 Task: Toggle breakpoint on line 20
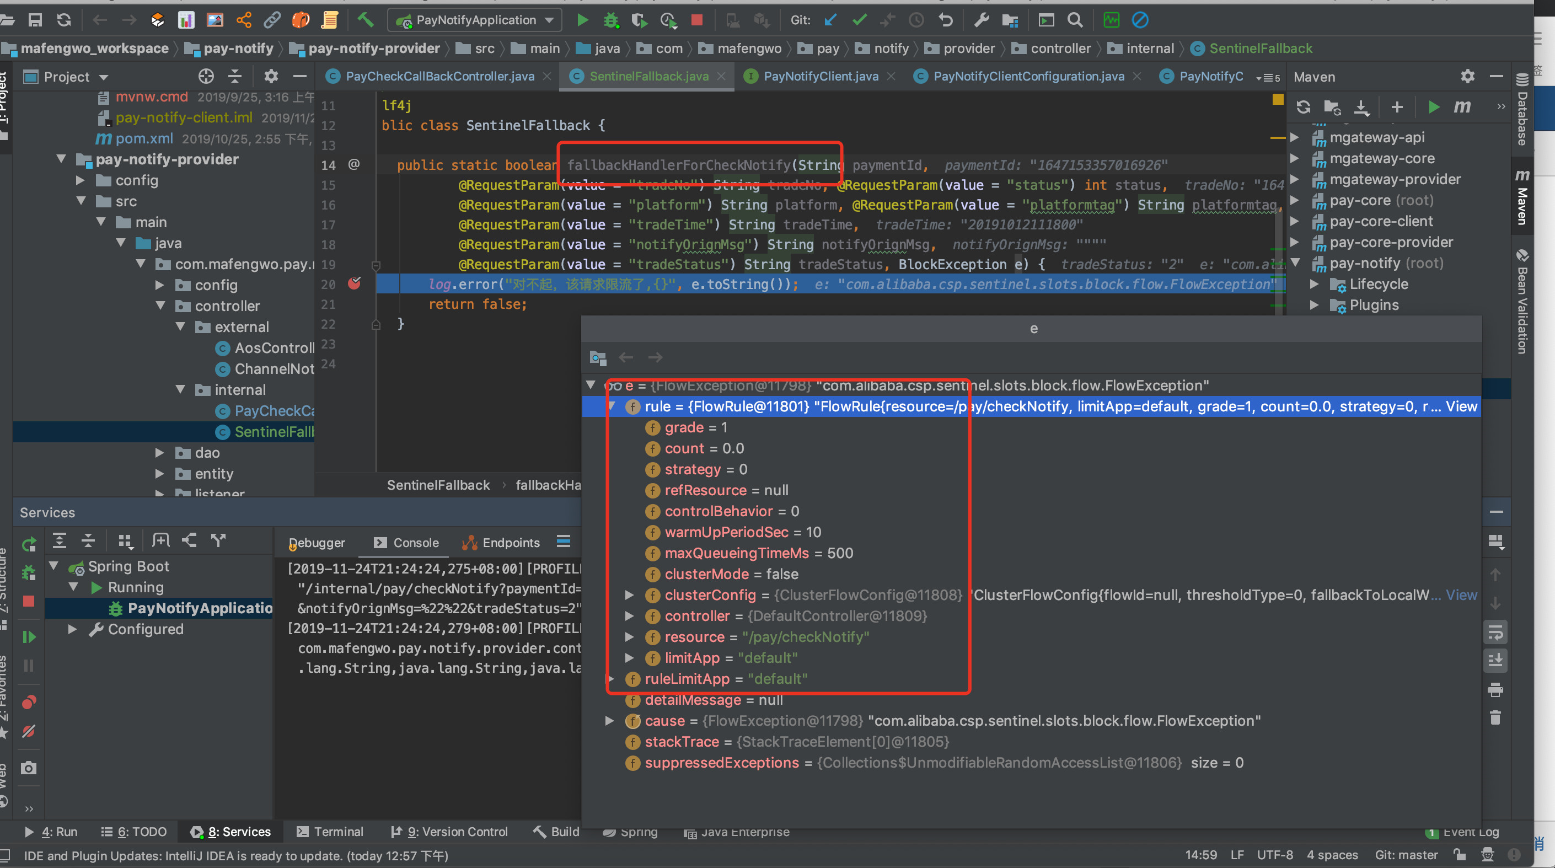point(355,283)
